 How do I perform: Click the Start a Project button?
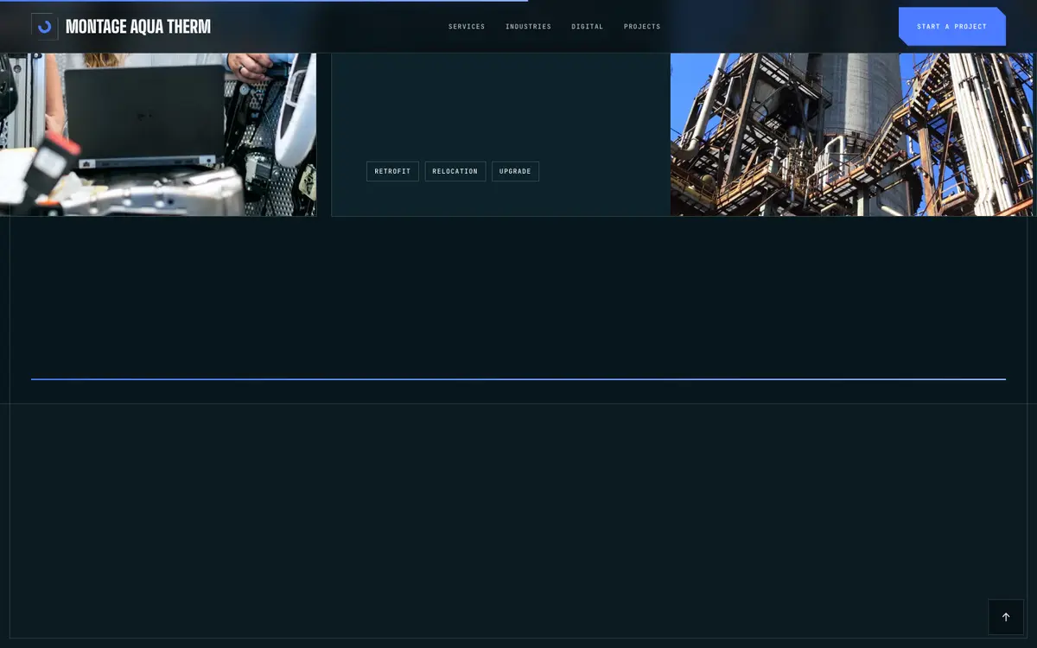pyautogui.click(x=951, y=27)
